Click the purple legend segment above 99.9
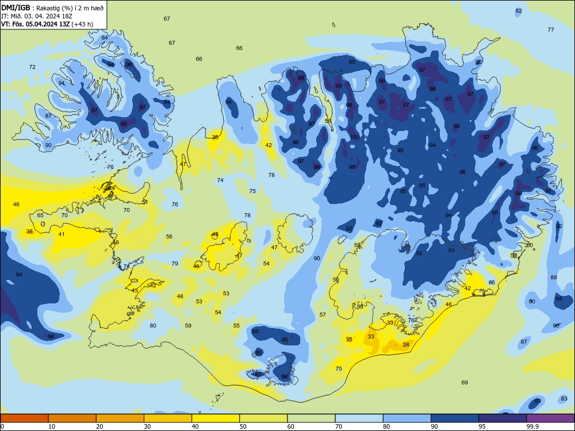Image resolution: width=575 pixels, height=431 pixels. click(x=550, y=418)
